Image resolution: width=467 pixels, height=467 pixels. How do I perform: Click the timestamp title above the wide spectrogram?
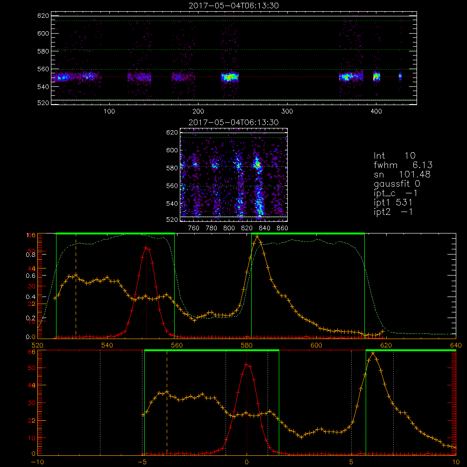coord(234,6)
